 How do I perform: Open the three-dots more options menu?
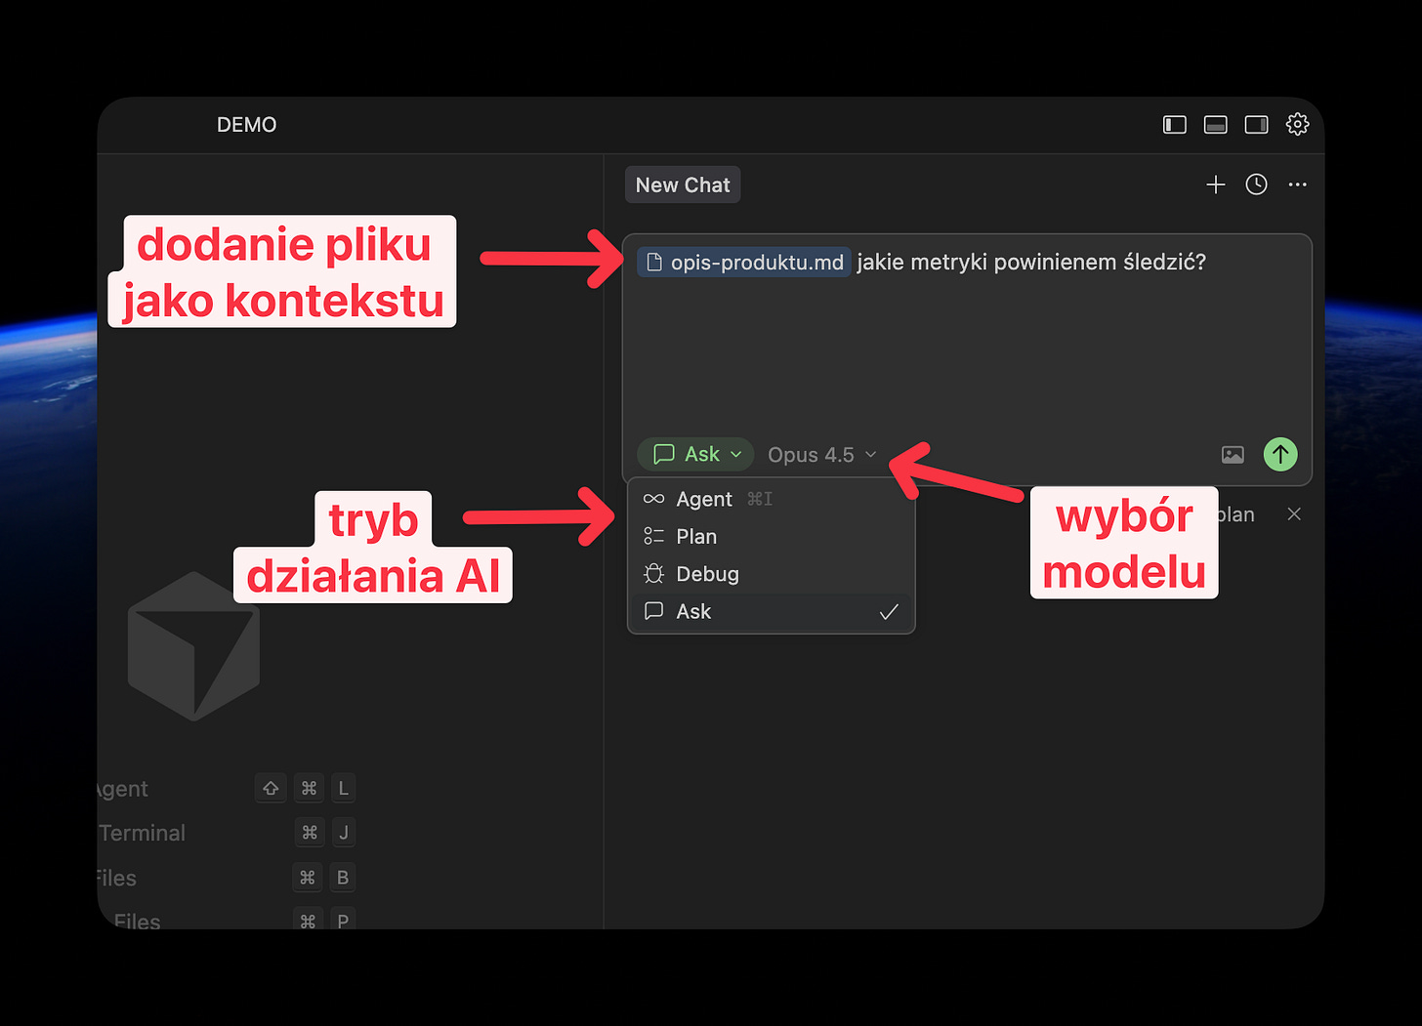1297,185
